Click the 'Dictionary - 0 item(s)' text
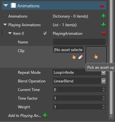Image resolution: width=115 pixels, height=122 pixels. [70, 16]
